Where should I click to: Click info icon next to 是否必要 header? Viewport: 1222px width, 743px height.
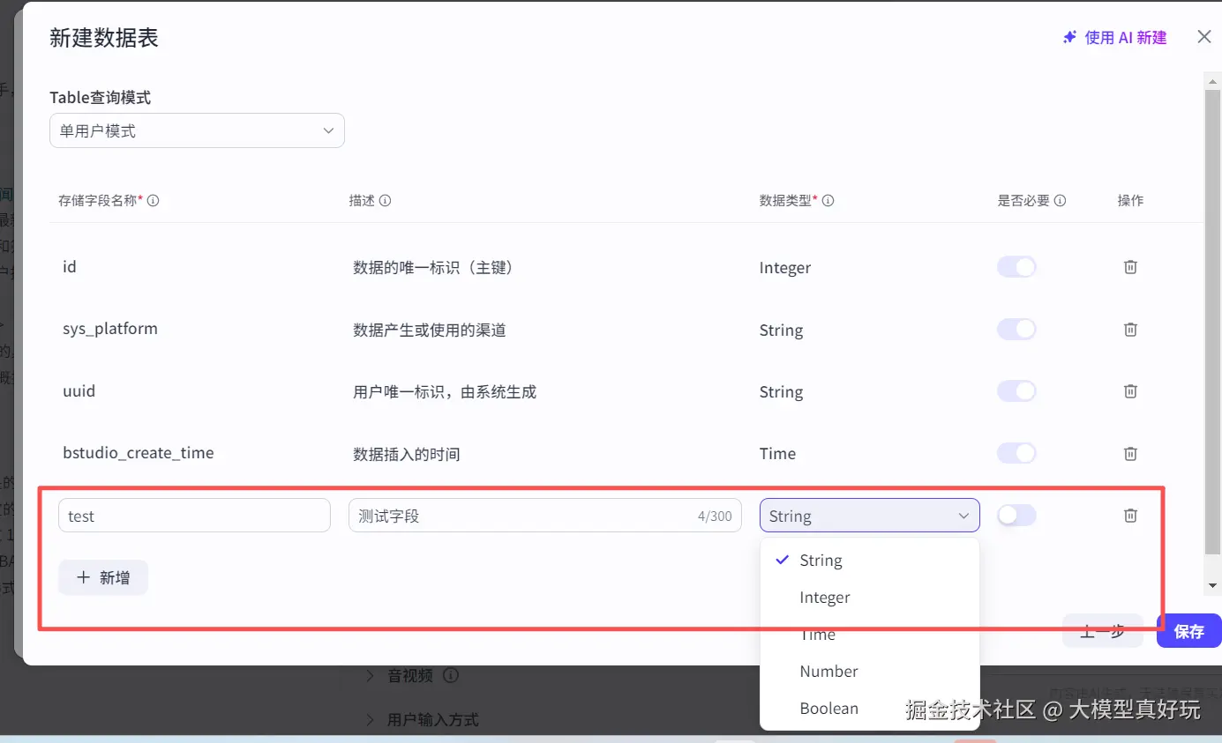[1060, 201]
